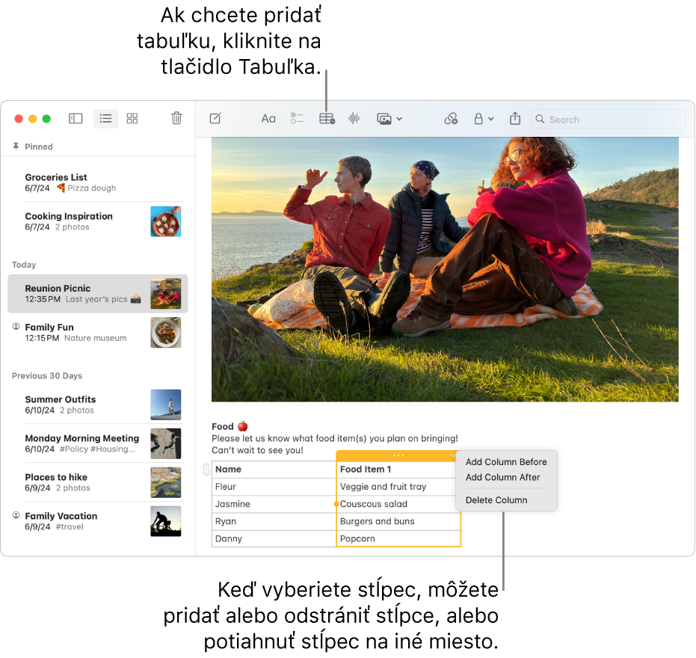Screen dimensions: 696x658
Task: Open the text format Aa menu
Action: click(268, 119)
